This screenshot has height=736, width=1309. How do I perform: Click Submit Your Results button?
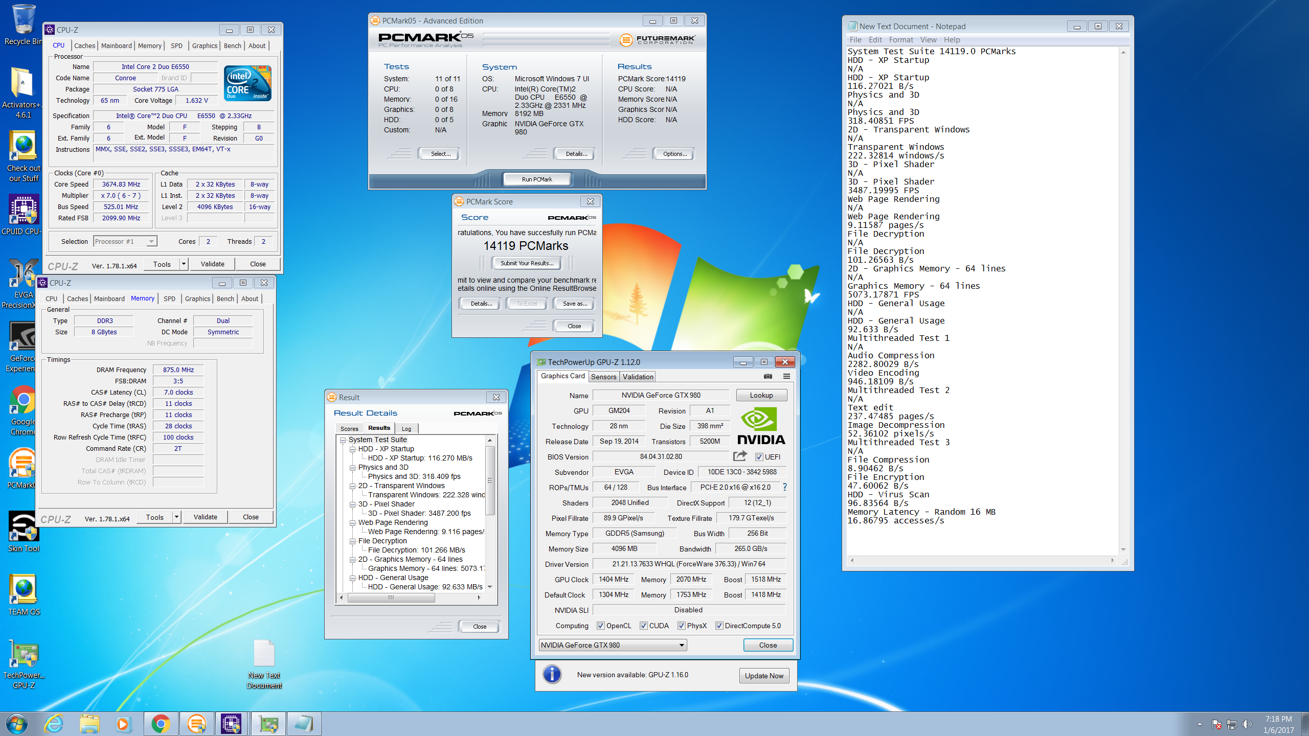527,263
